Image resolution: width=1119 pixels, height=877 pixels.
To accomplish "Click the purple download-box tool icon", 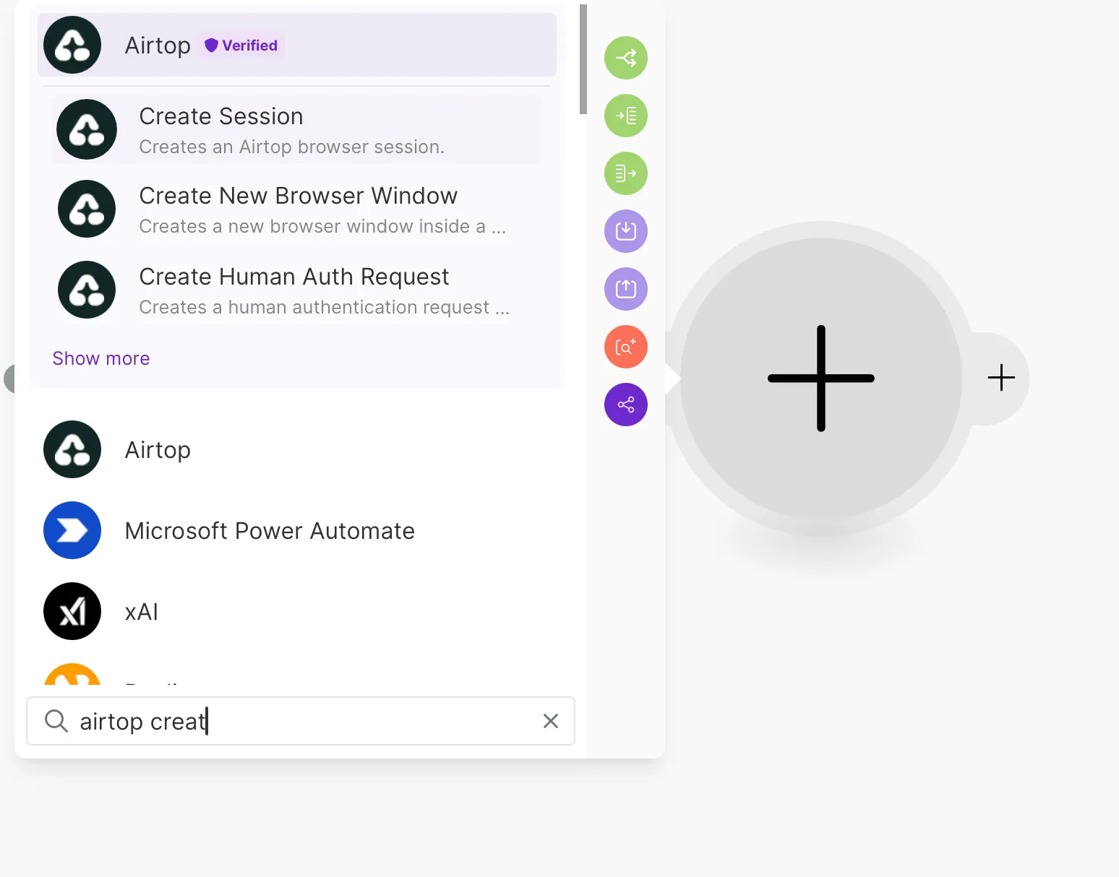I will [x=626, y=231].
